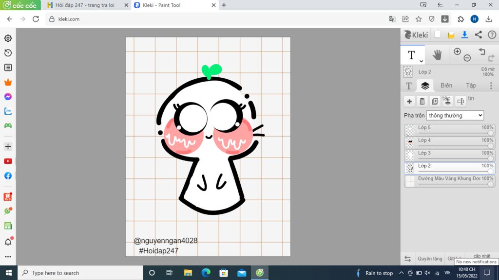Click the Kleki logo

pyautogui.click(x=416, y=35)
